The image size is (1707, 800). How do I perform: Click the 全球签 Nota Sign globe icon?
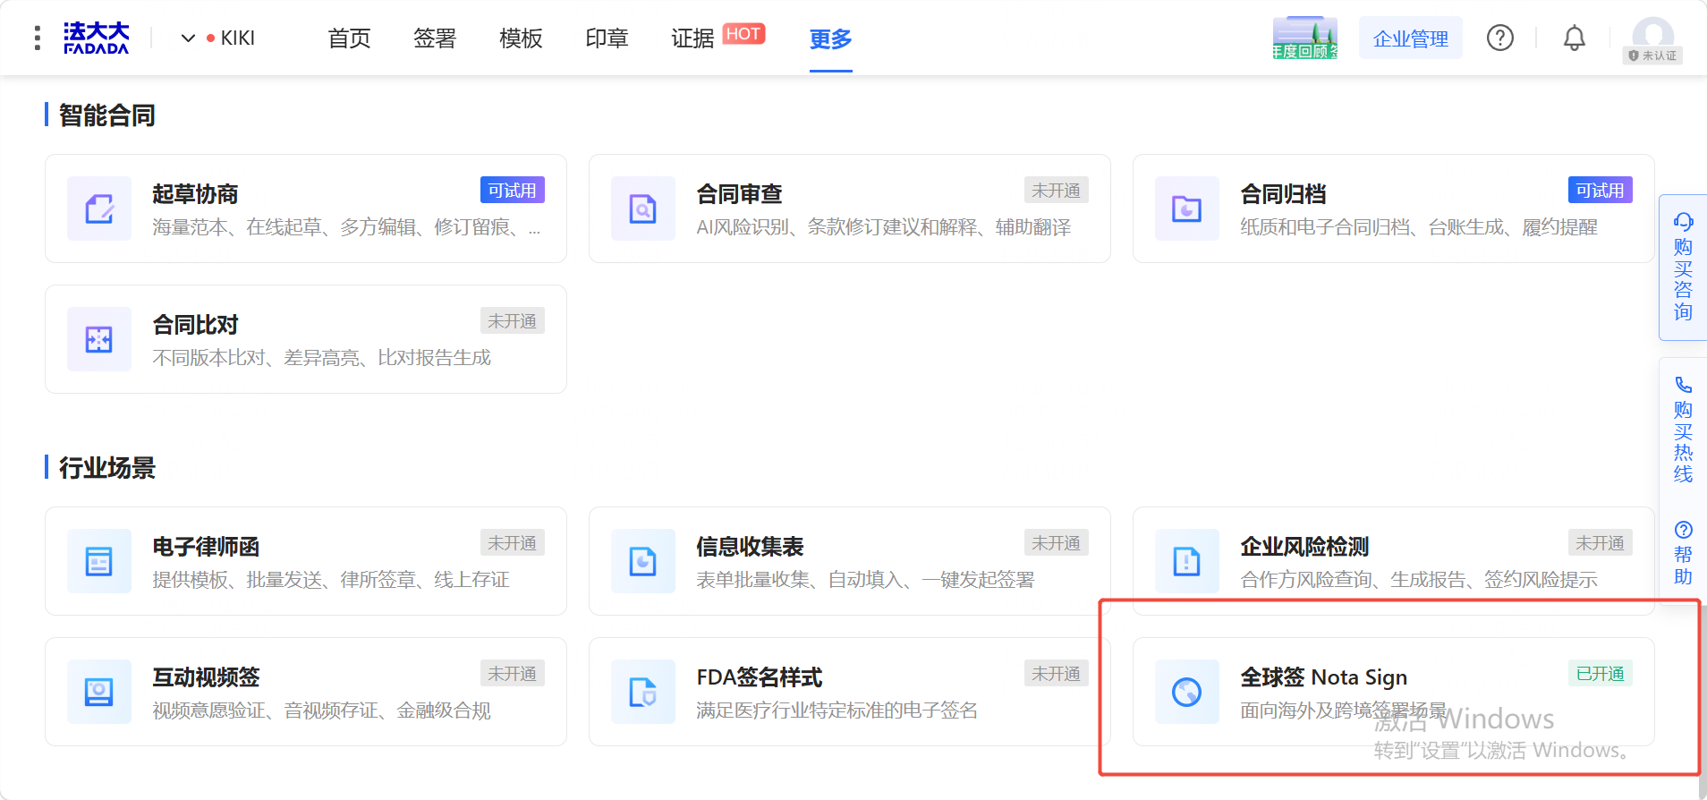[1187, 692]
